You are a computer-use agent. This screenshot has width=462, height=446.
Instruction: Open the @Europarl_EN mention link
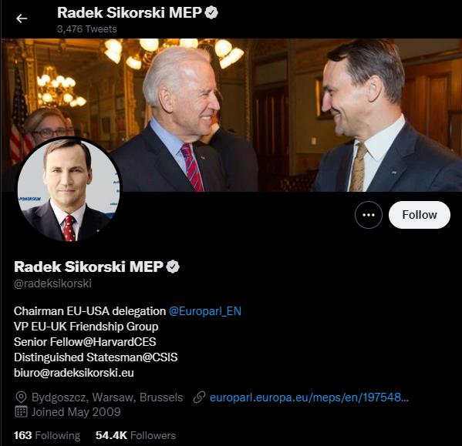point(205,311)
